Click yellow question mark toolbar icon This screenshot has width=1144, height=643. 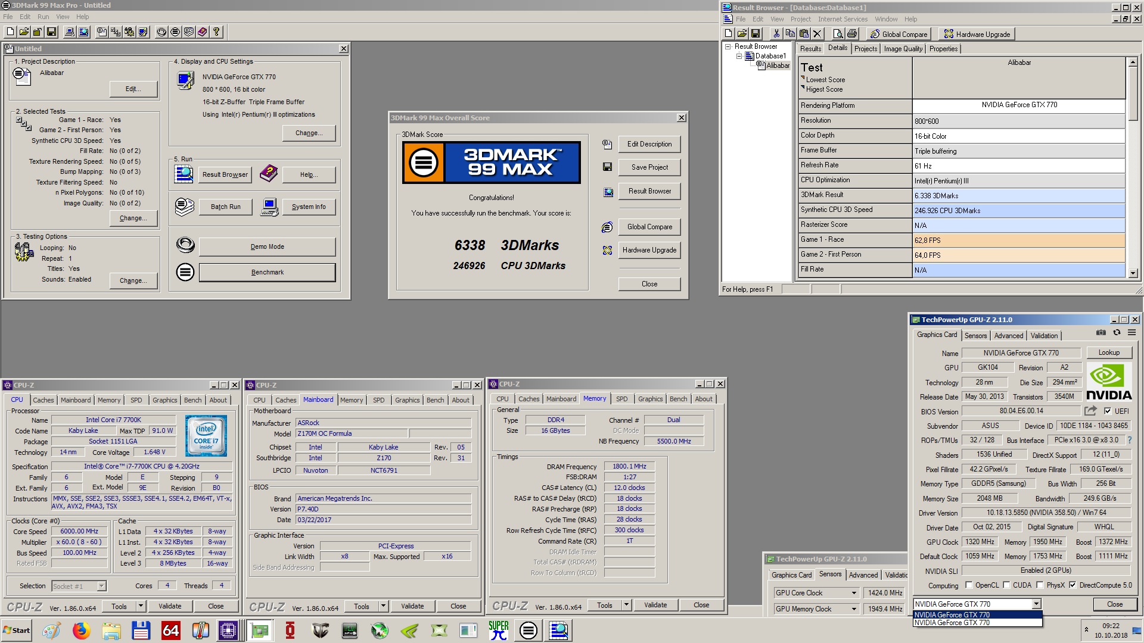pyautogui.click(x=216, y=32)
